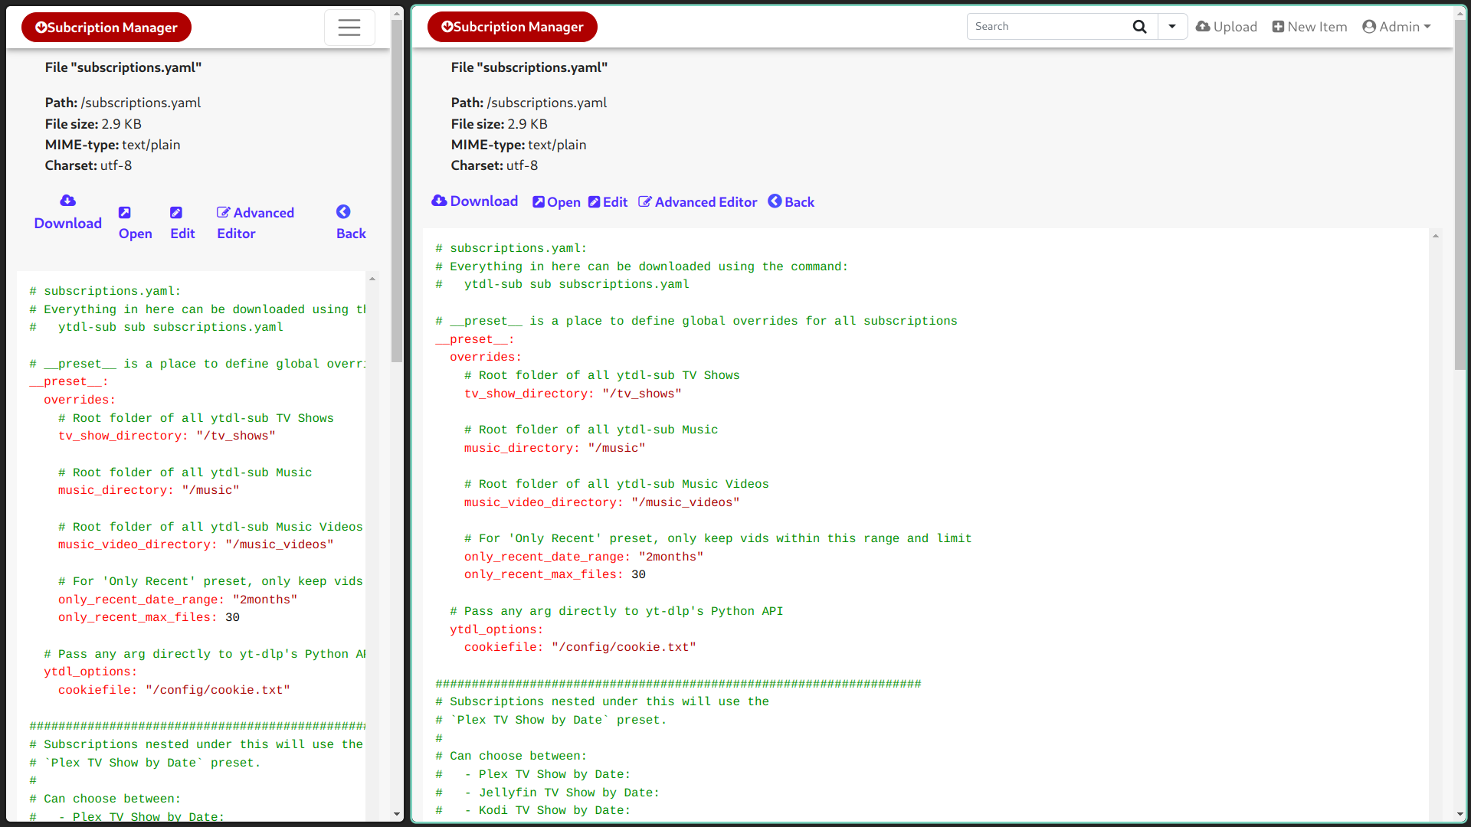
Task: Click the Back arrow icon in left pane
Action: (343, 212)
